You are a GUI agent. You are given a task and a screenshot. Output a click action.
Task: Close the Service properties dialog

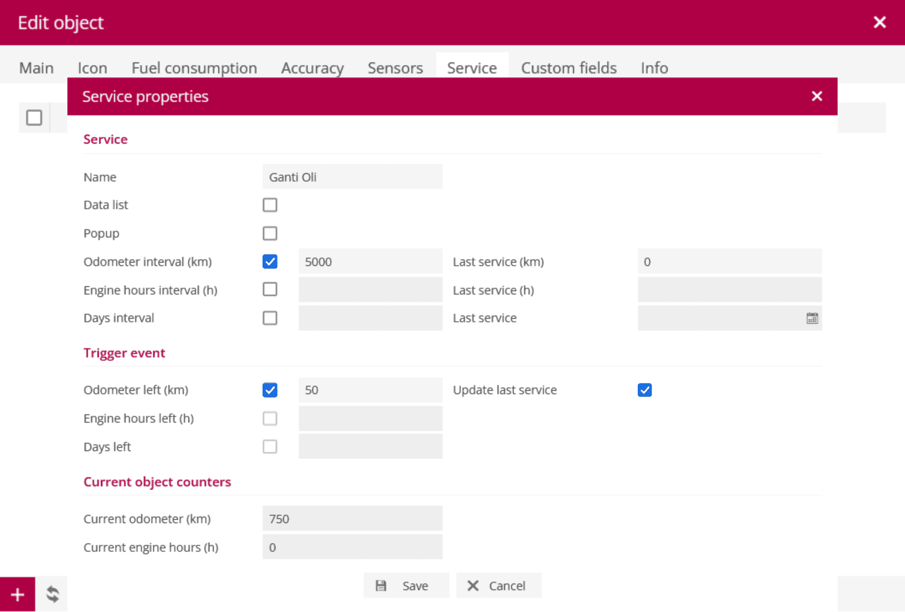(x=816, y=96)
